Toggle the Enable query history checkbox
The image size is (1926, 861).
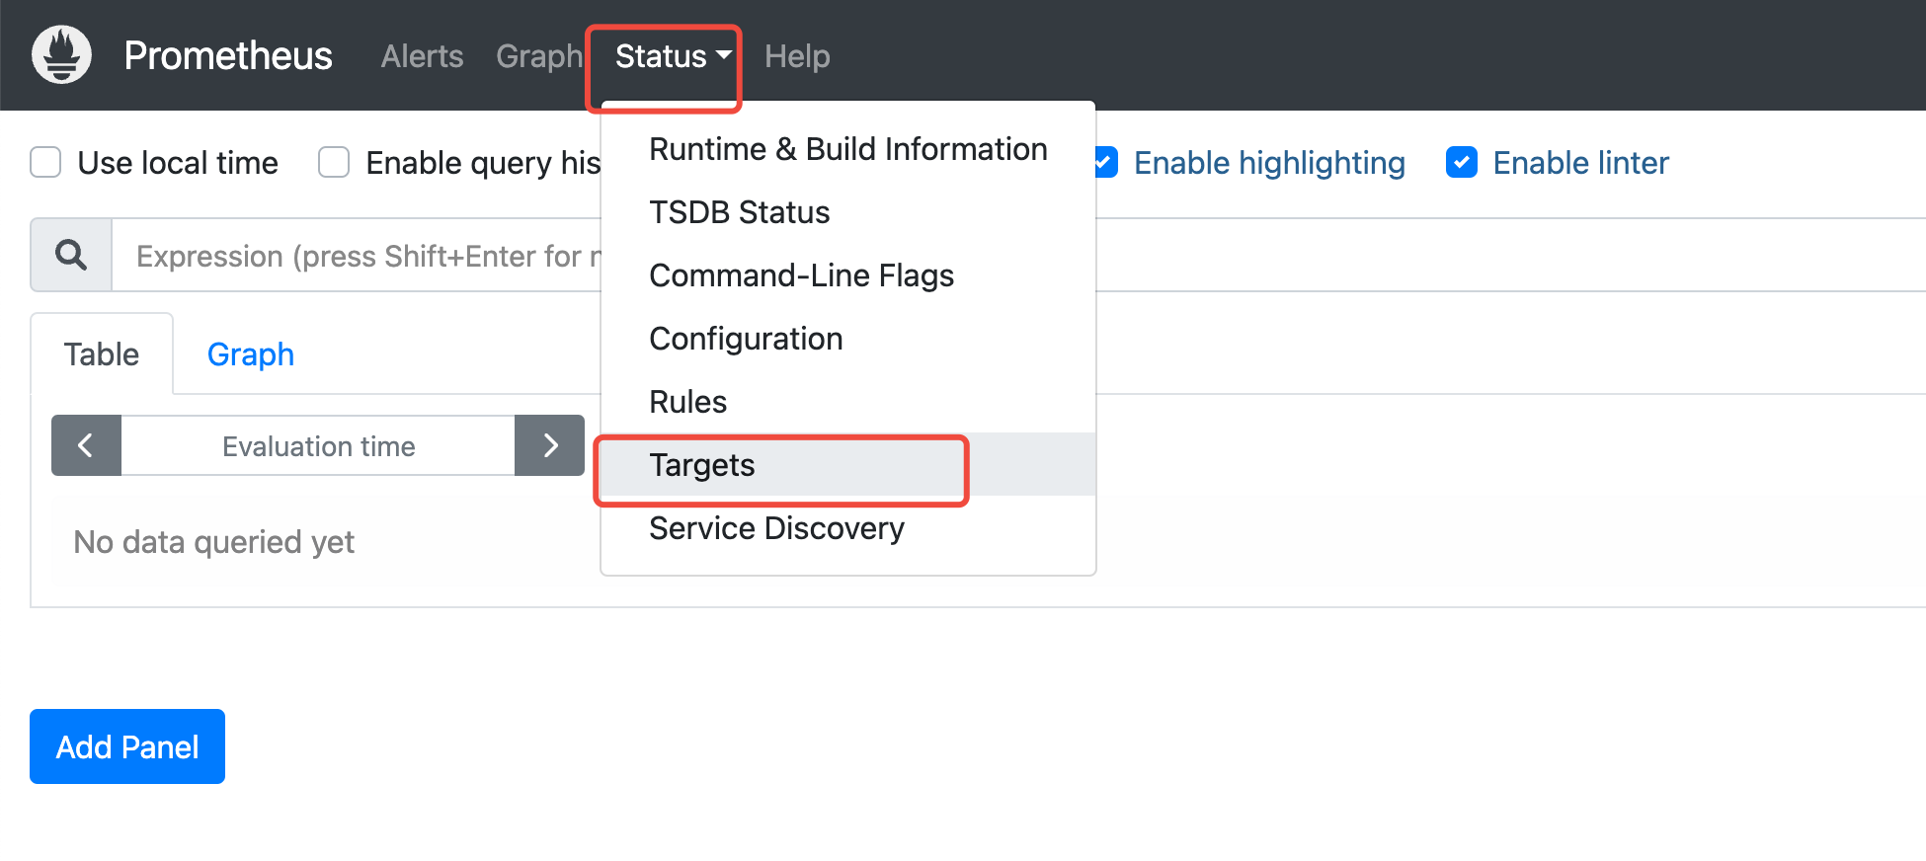(x=334, y=162)
